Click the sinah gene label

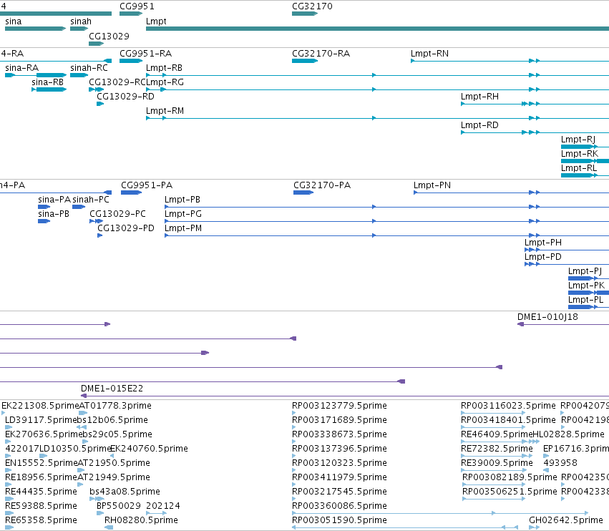(x=81, y=21)
